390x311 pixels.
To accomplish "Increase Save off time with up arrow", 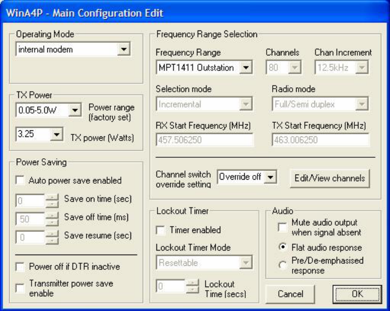I will (x=52, y=216).
